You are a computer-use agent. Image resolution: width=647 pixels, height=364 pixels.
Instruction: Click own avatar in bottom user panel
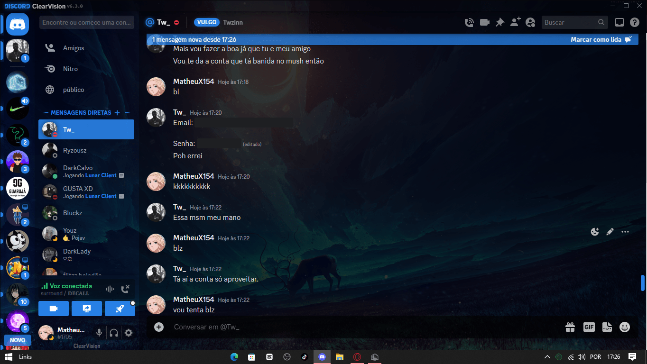(x=46, y=333)
